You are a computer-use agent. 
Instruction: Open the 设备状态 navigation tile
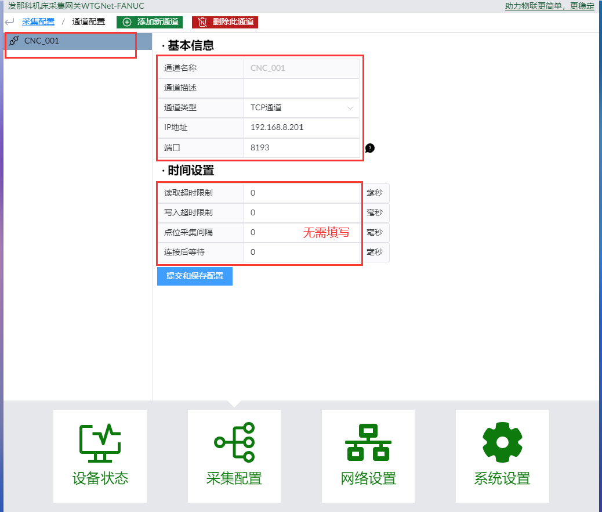(100, 456)
